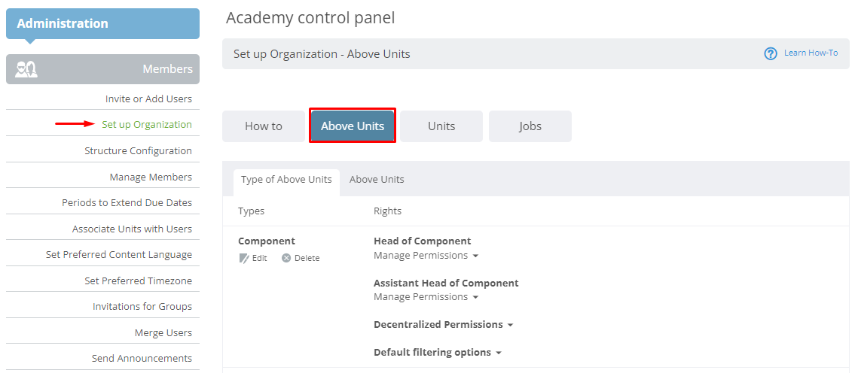Open the Learn How-To link
Screen dimensions: 861x373
pos(811,53)
